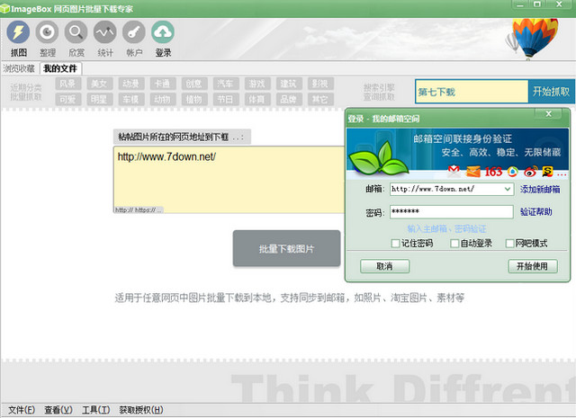Viewport: 576px width, 418px height.
Task: Click the Sina Weibo eye icon
Action: pos(530,172)
